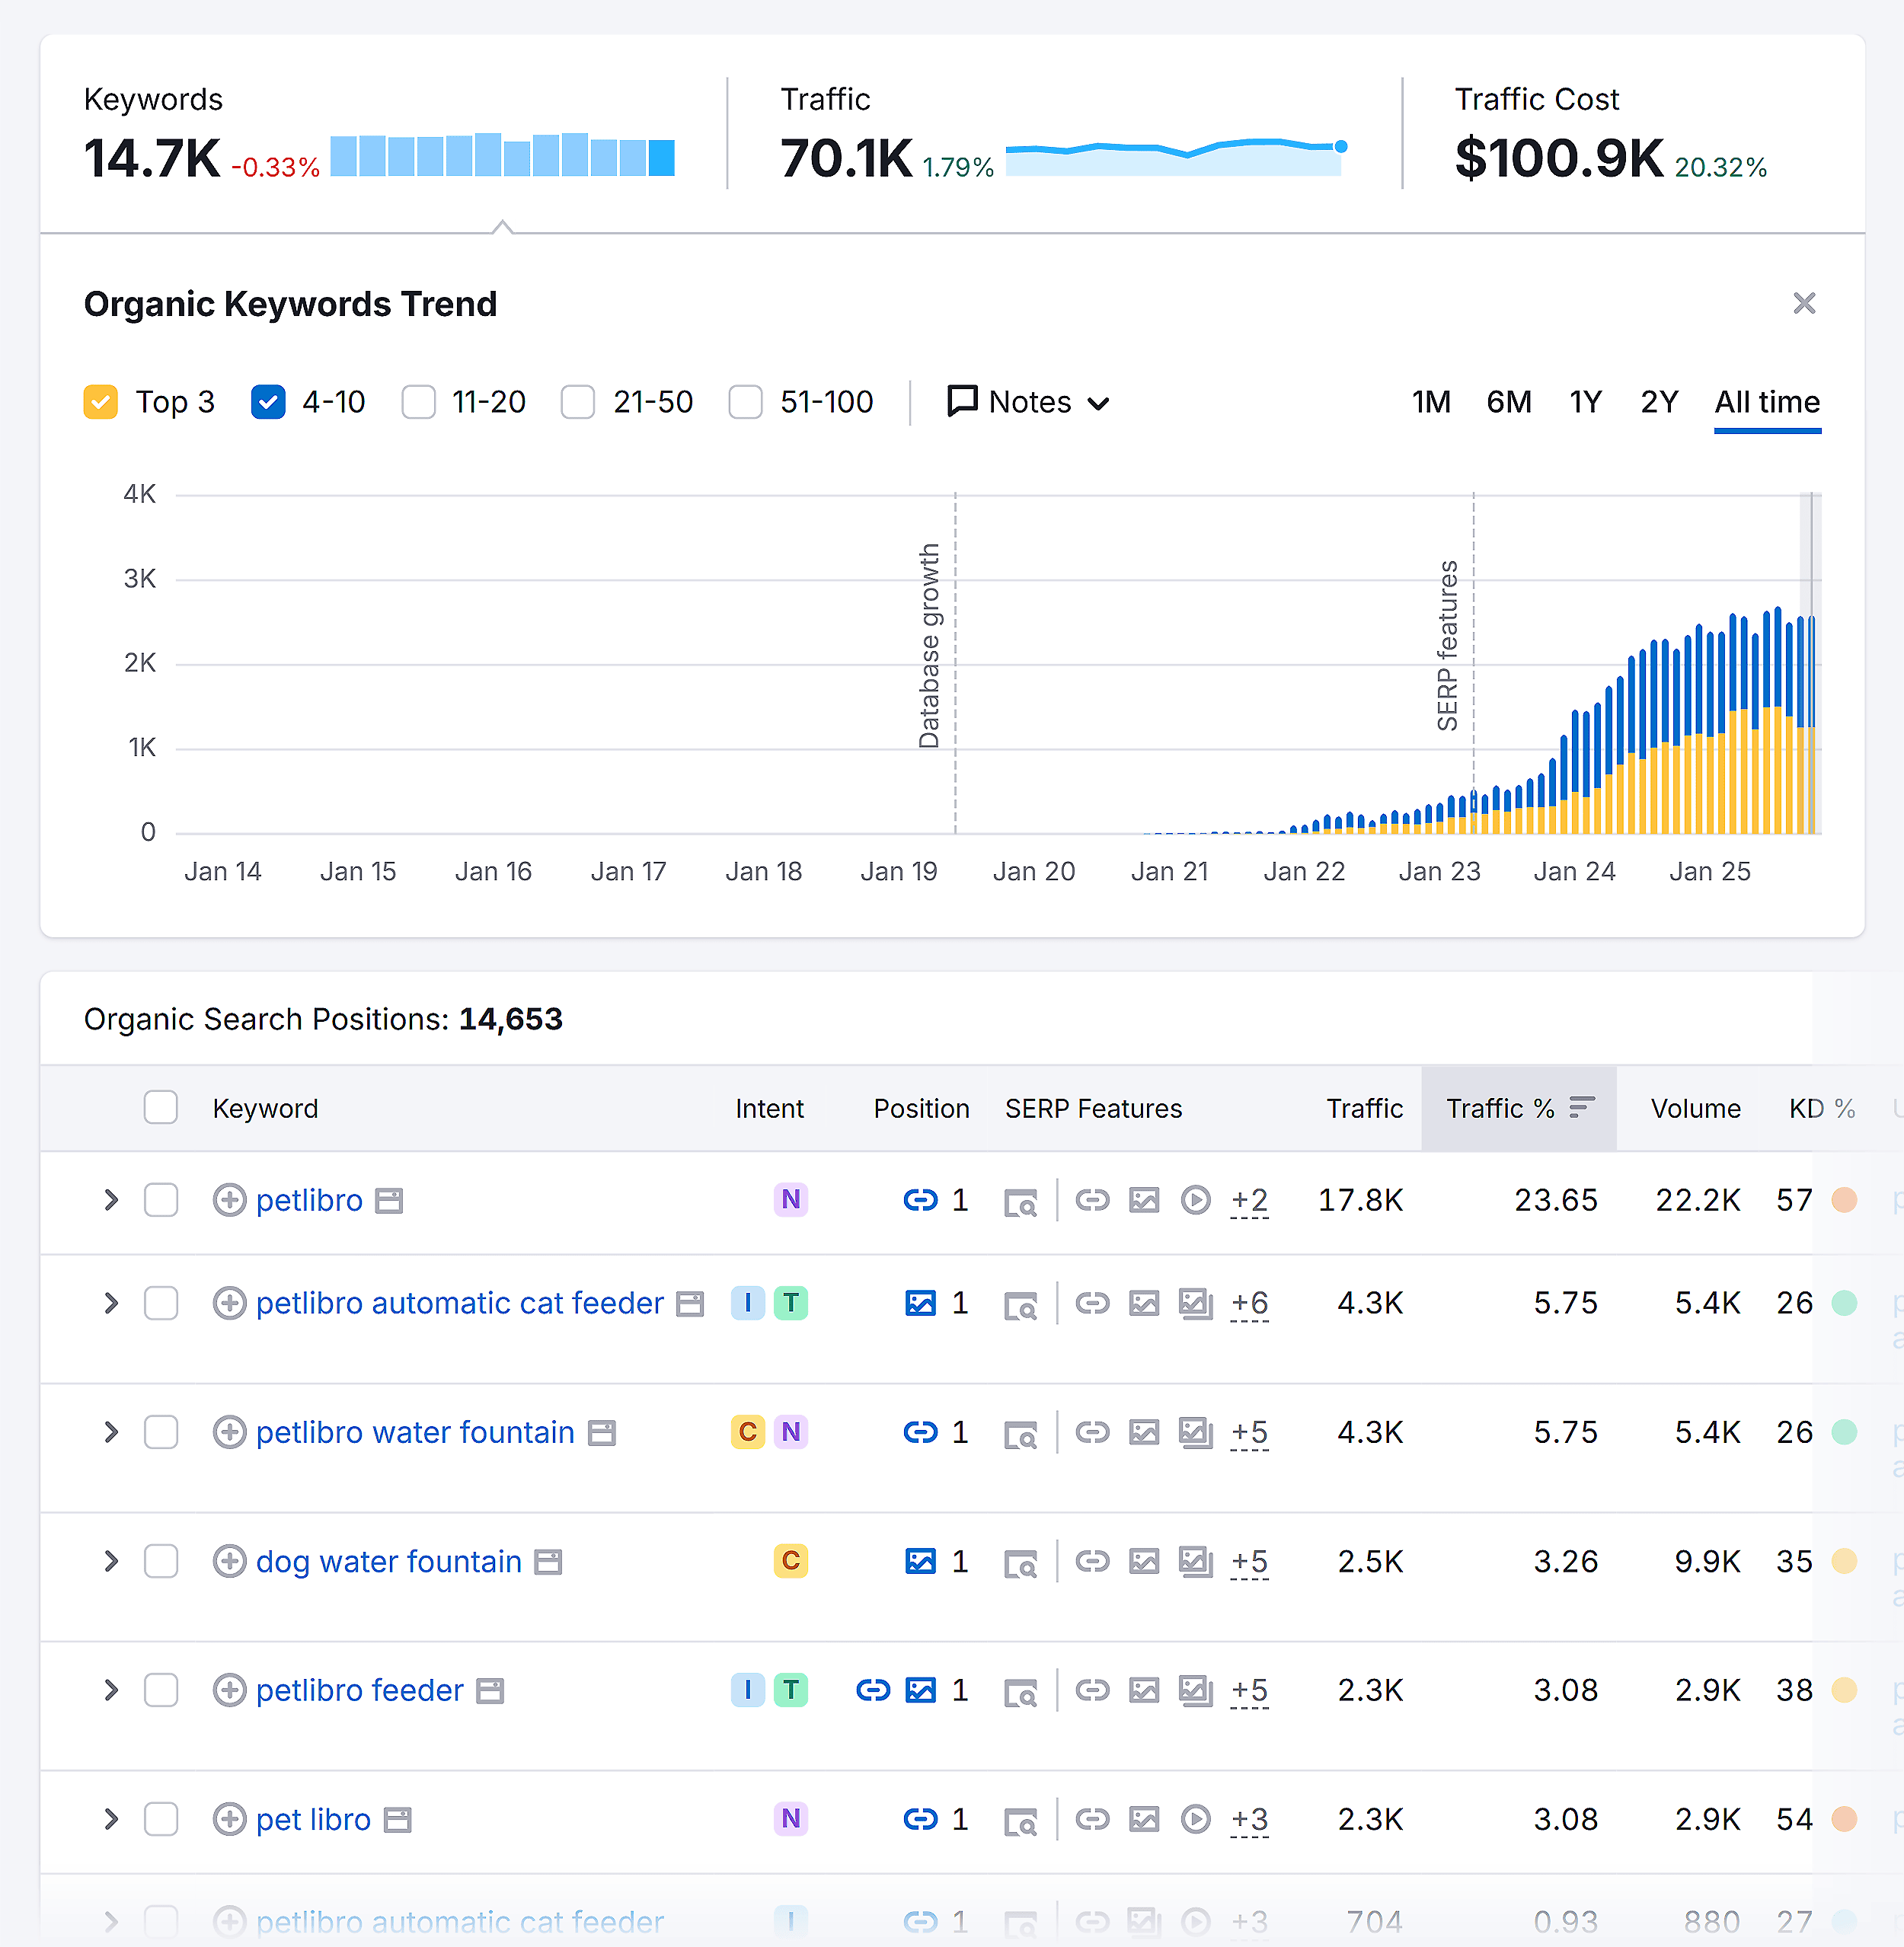This screenshot has width=1904, height=1947.
Task: Click the +6 more SERP features indicator
Action: click(1249, 1303)
